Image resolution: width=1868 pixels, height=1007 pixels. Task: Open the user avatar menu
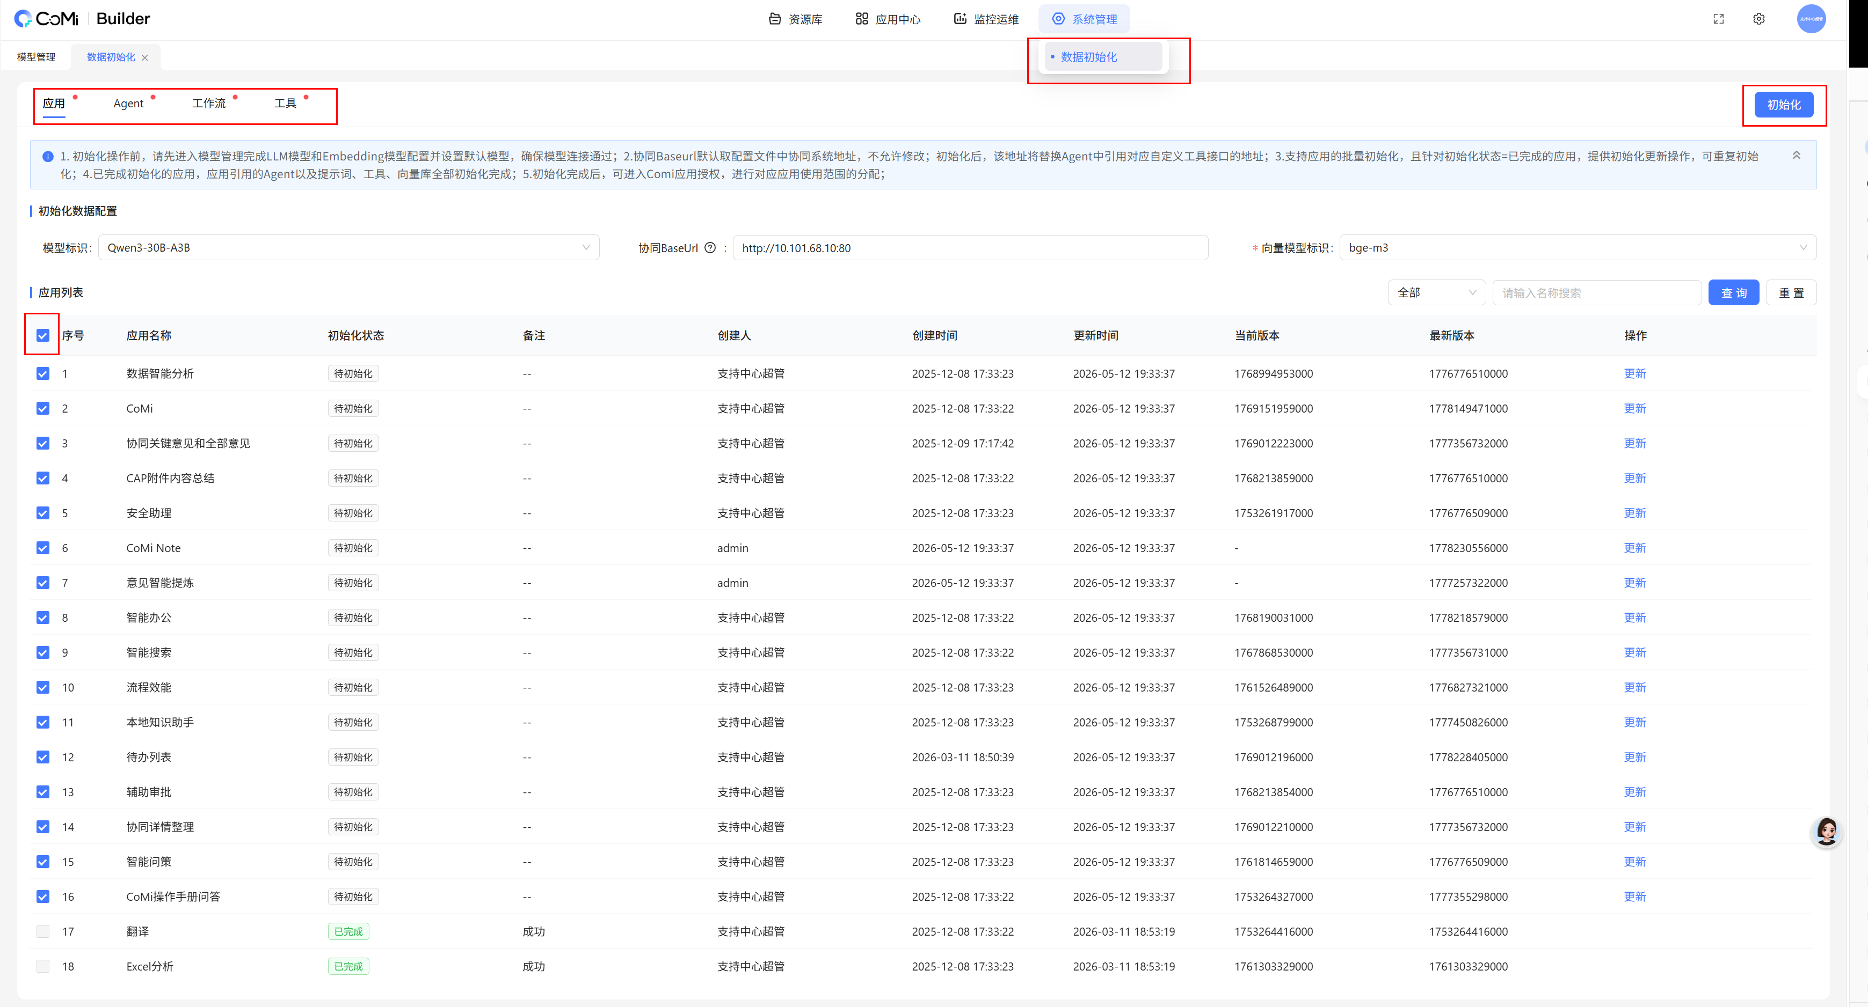click(1811, 19)
